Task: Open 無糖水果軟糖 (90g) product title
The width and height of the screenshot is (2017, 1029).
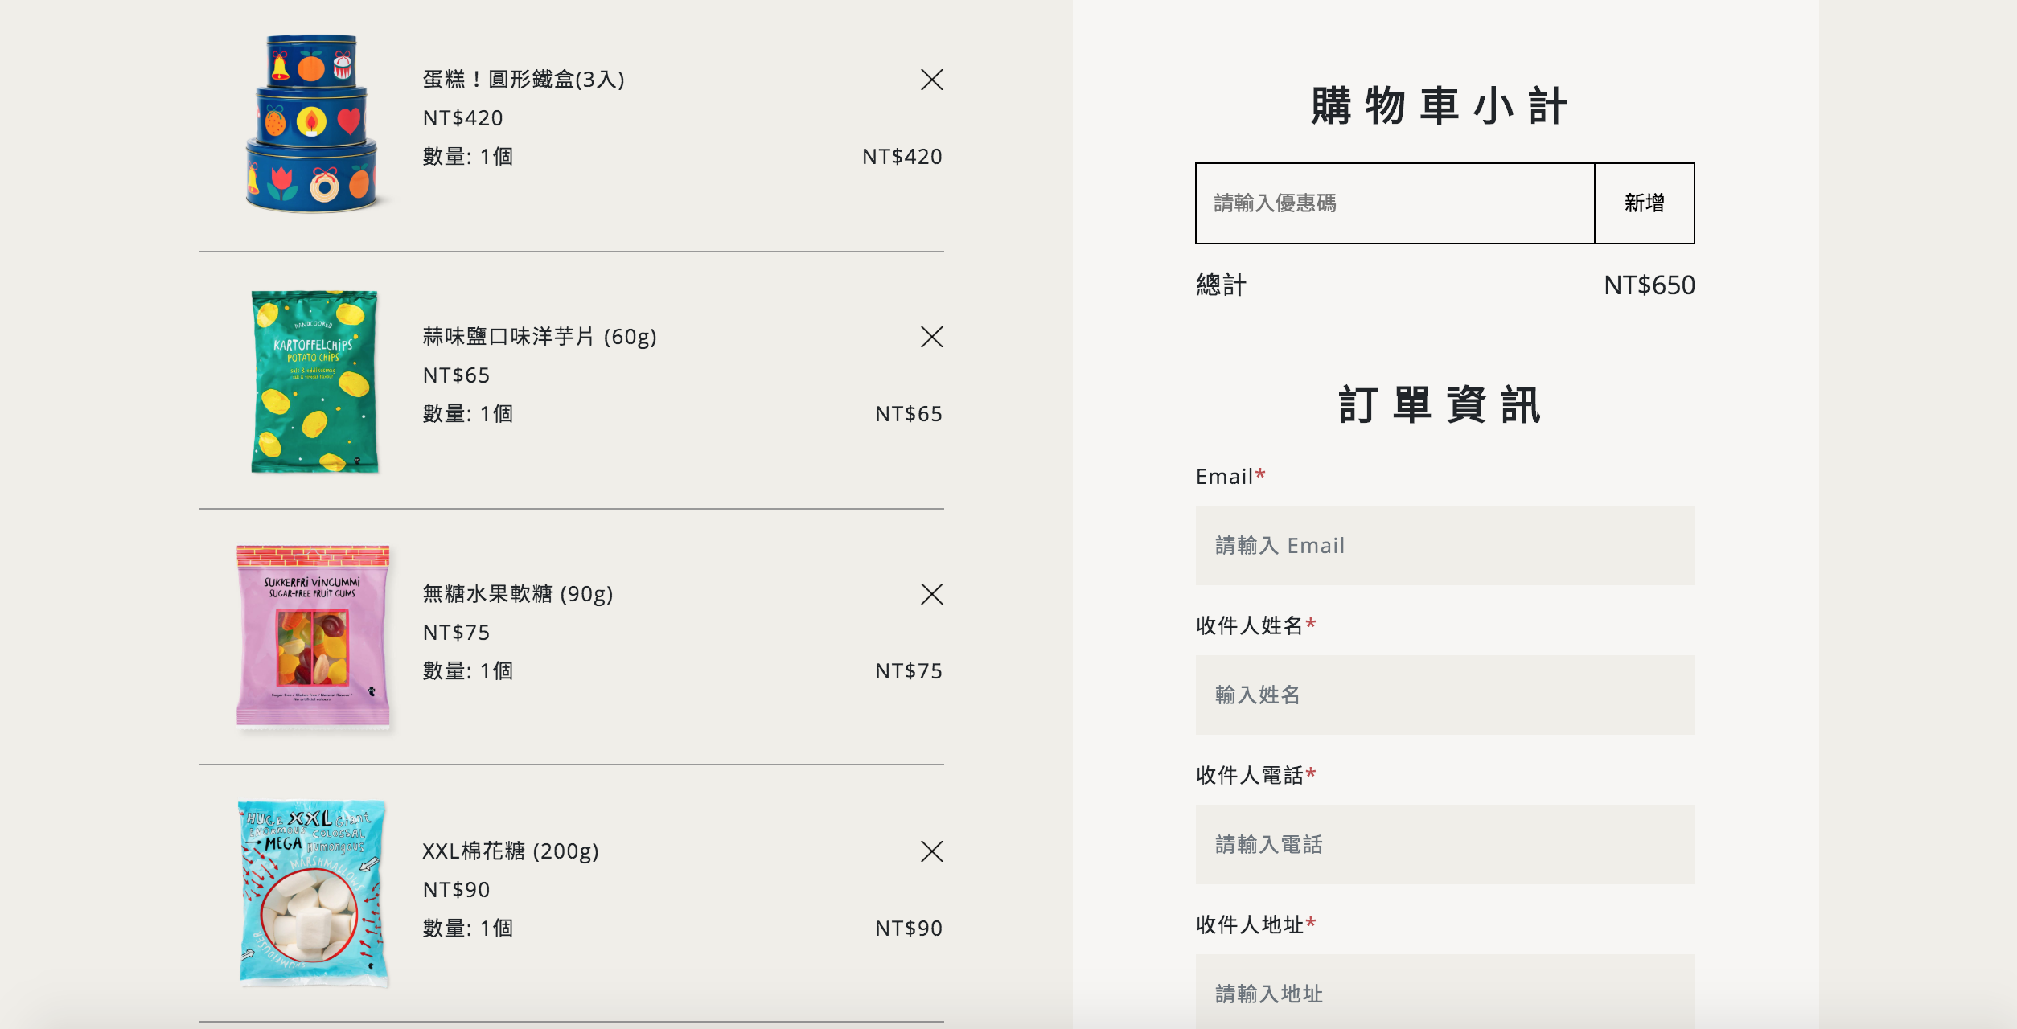Action: (x=518, y=594)
